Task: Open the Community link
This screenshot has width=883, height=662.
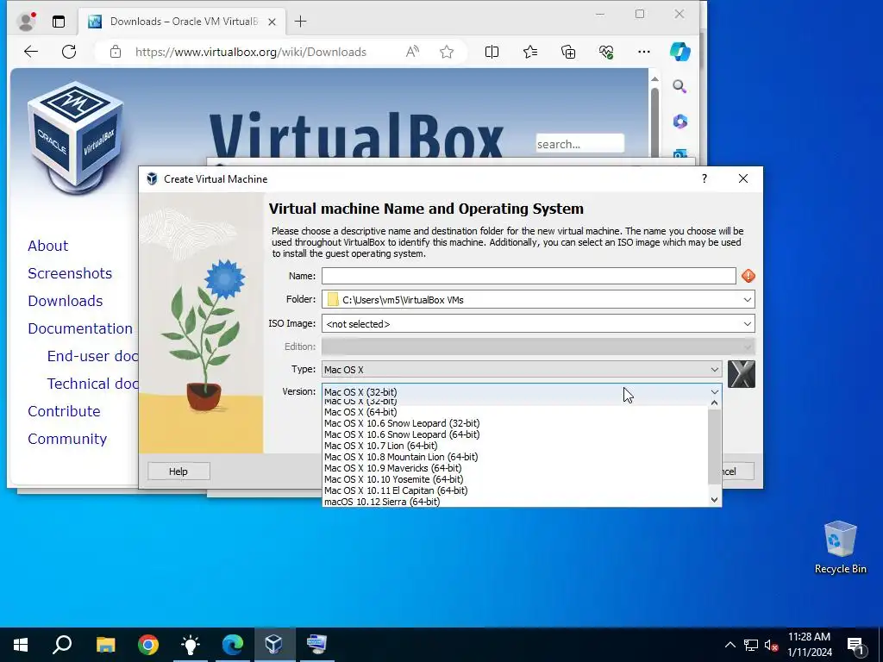Action: 67,439
